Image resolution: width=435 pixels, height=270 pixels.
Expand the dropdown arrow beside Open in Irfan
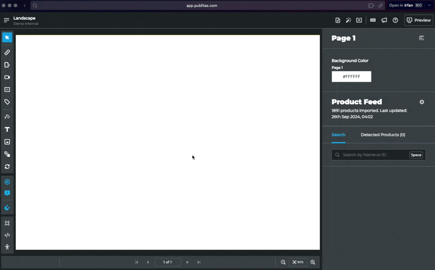click(429, 5)
